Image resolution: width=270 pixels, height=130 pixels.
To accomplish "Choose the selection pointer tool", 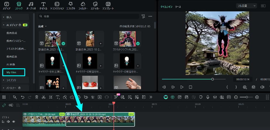I will tap(15, 97).
